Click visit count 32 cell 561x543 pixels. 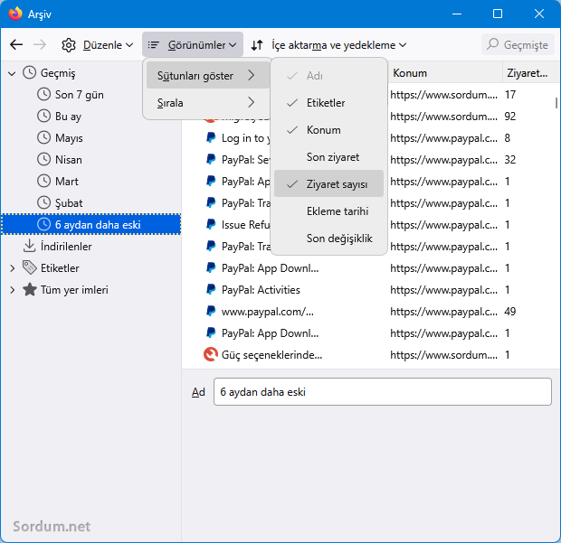point(509,160)
